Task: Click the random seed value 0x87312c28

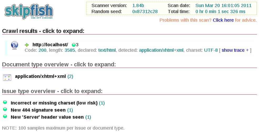Action: pos(145,11)
